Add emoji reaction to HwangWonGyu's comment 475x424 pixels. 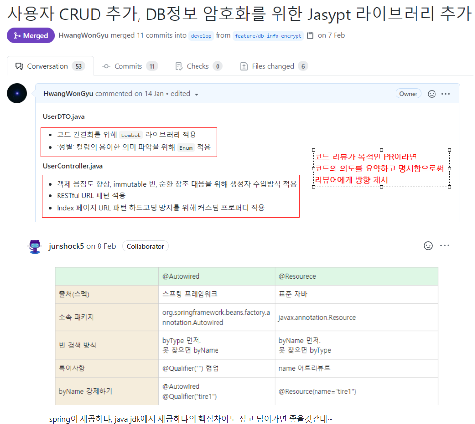tap(432, 94)
